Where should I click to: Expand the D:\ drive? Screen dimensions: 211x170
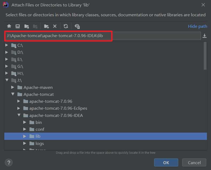coord(6,52)
